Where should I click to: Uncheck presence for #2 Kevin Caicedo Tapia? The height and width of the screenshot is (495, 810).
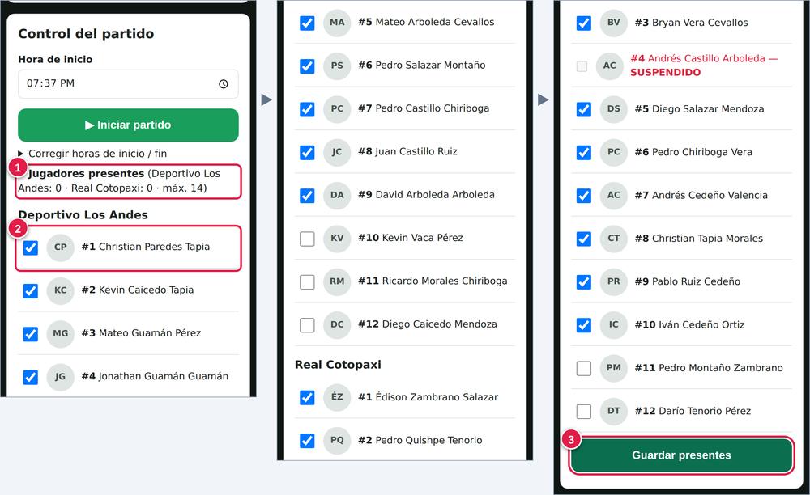[x=31, y=291]
